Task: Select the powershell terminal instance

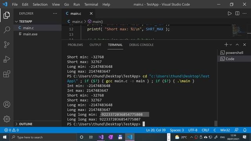Action: point(234,52)
